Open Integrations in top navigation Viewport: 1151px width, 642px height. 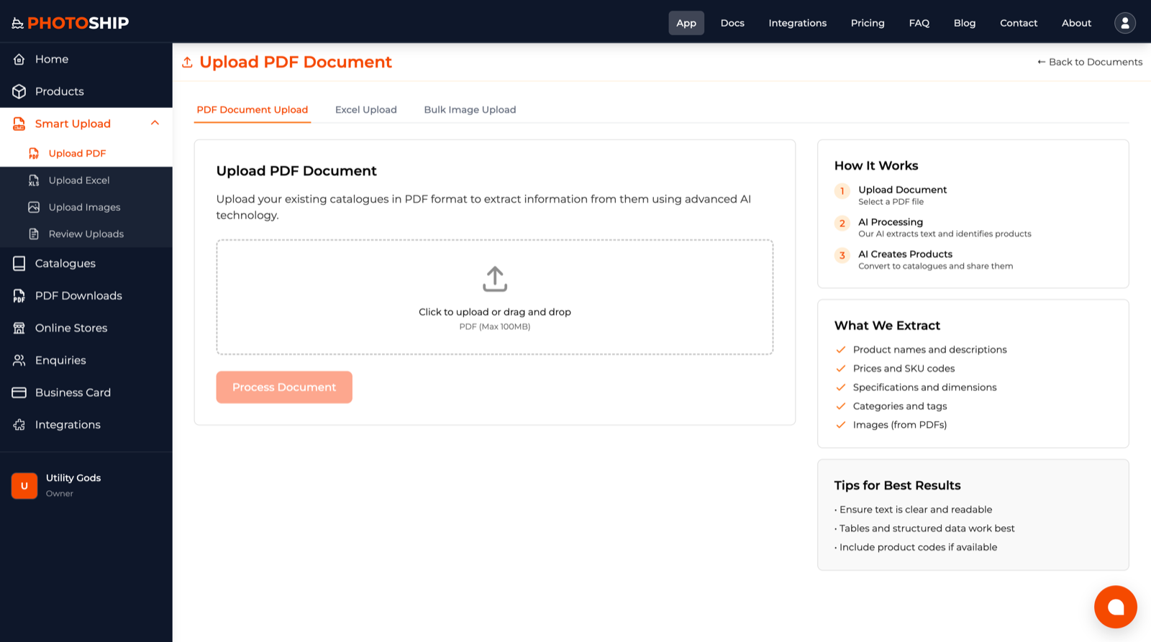click(x=798, y=23)
